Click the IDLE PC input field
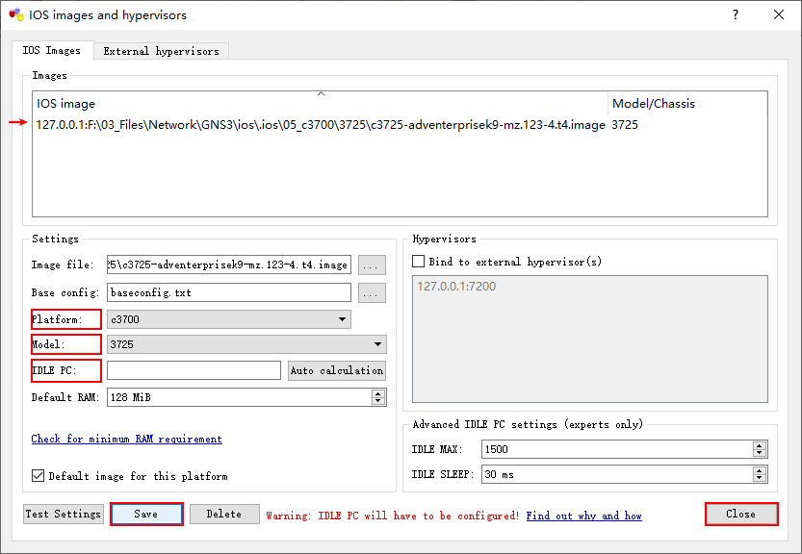The height and width of the screenshot is (554, 802). click(194, 370)
